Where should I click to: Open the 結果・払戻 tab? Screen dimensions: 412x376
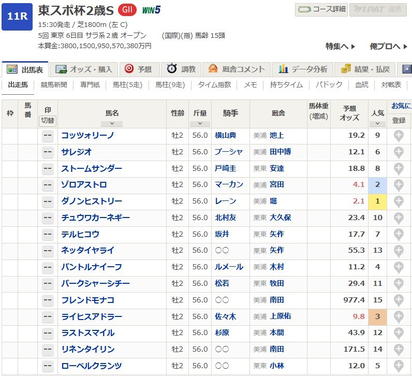click(x=365, y=69)
